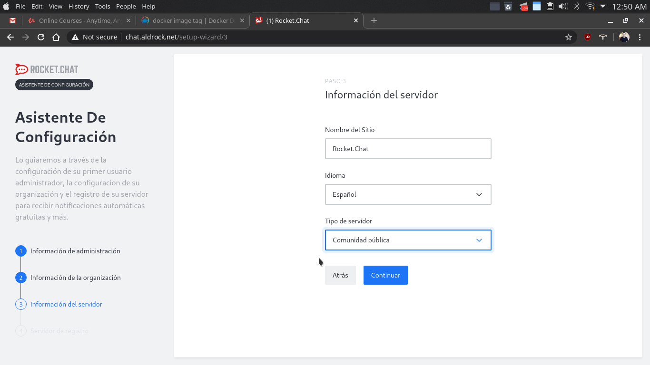Click the Rocket.Chat logo
Viewport: 650px width, 365px height.
[x=47, y=69]
